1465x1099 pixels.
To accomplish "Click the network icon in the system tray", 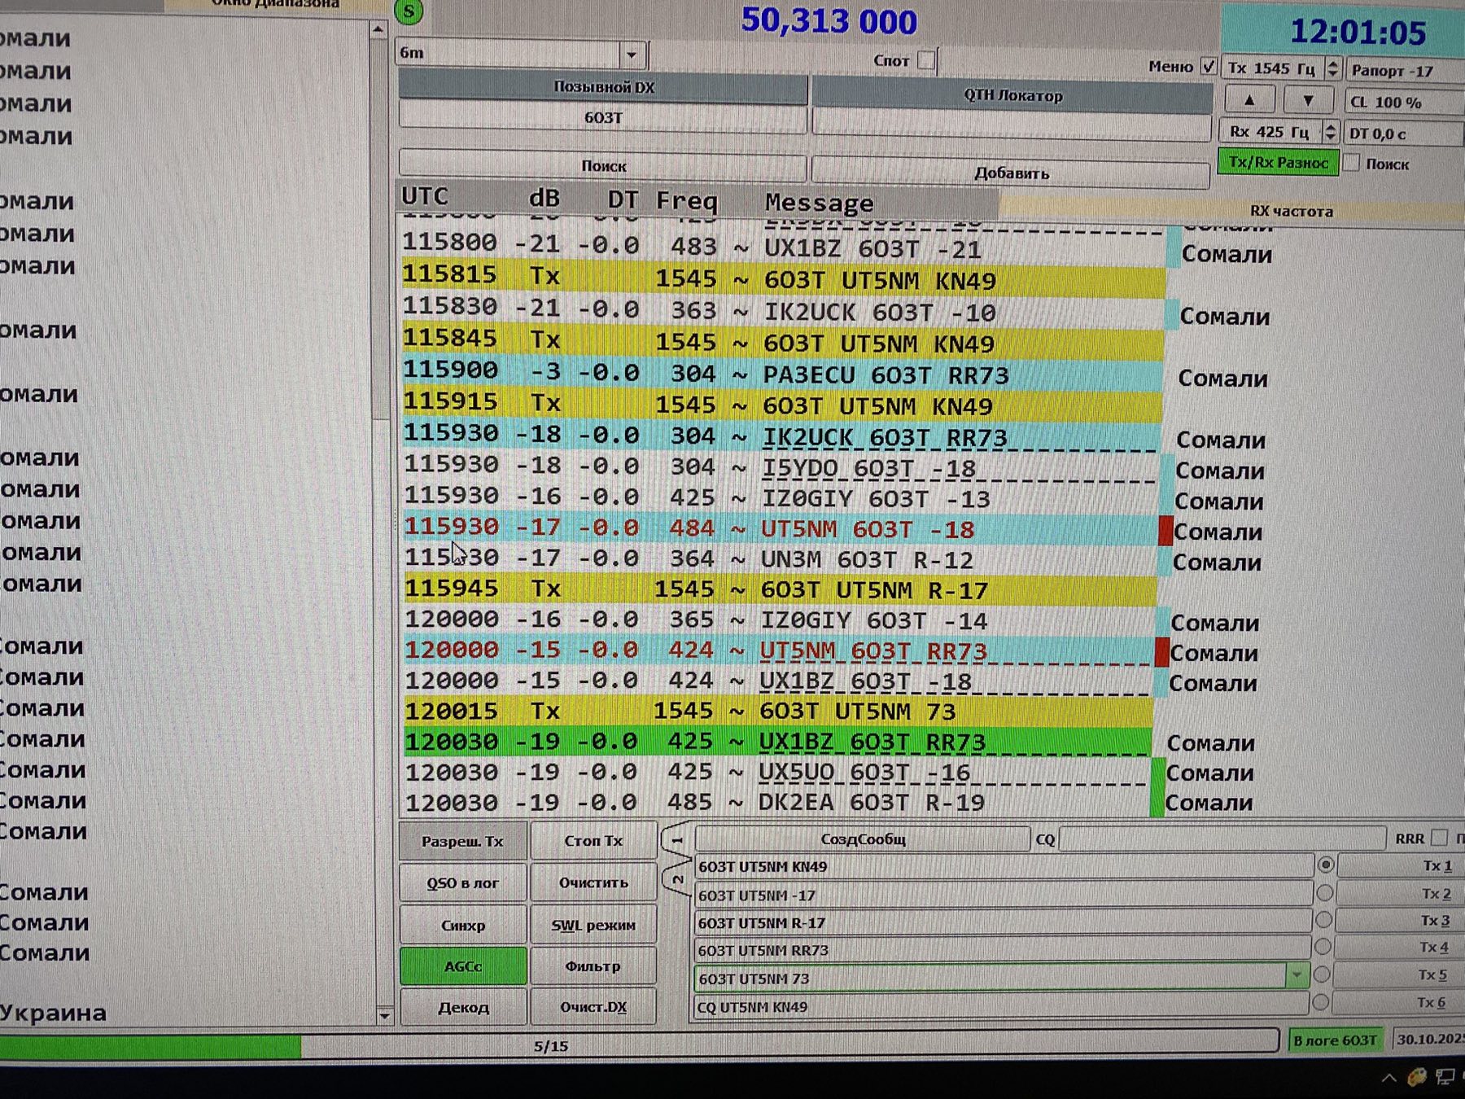I will point(1445,1078).
